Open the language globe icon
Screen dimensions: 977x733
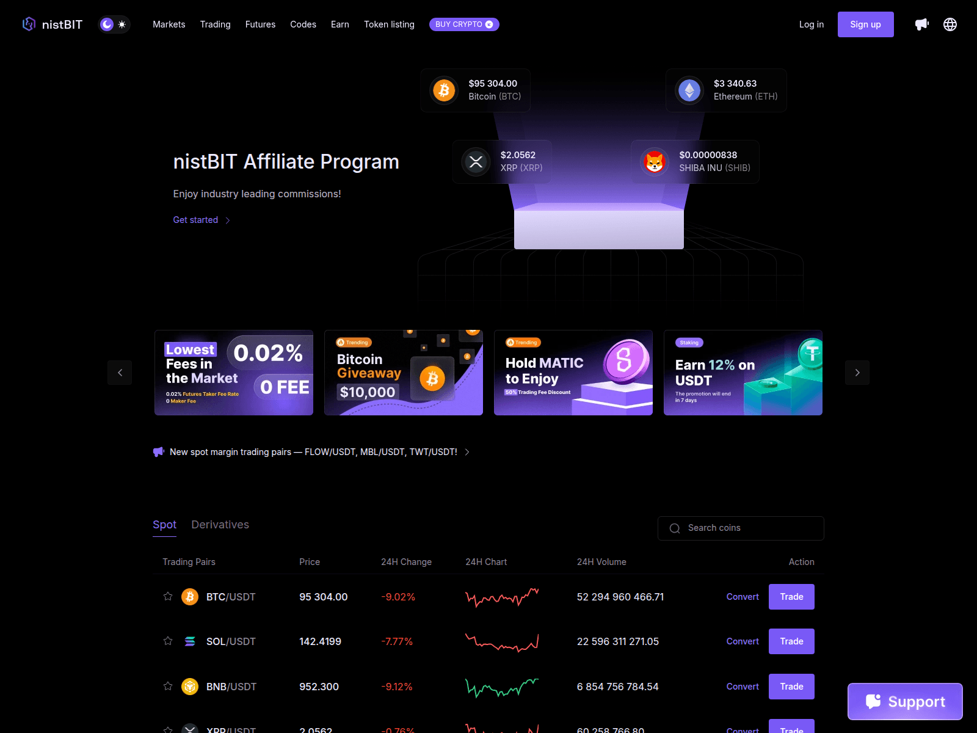[x=950, y=24]
